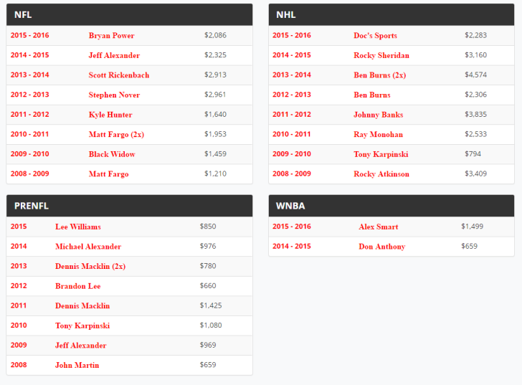
Task: Open Bryan Power handicapper link
Action: pos(112,36)
